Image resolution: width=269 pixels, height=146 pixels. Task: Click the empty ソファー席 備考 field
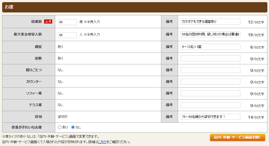tap(210, 93)
